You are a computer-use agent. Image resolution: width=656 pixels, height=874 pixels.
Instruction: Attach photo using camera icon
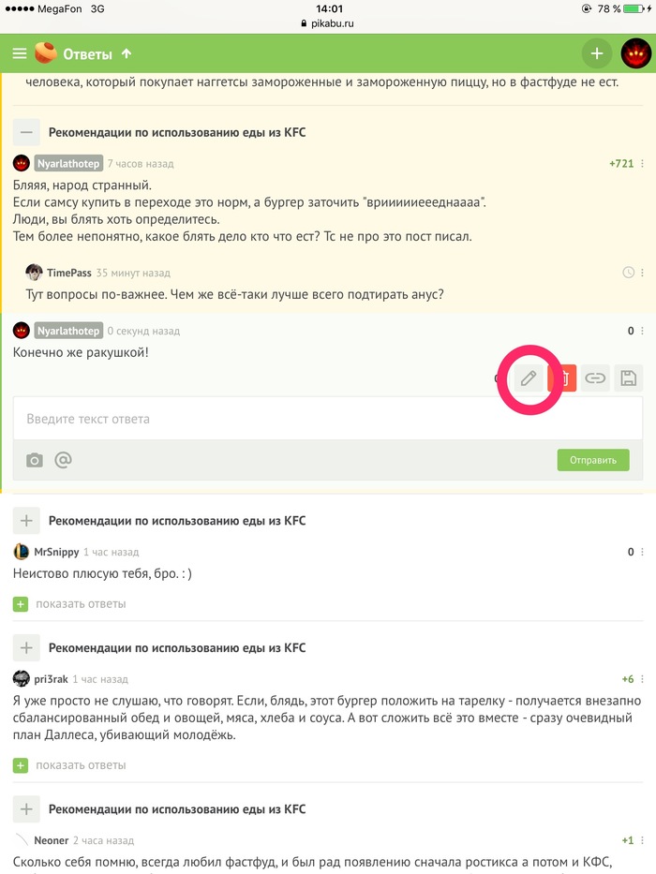(x=35, y=460)
